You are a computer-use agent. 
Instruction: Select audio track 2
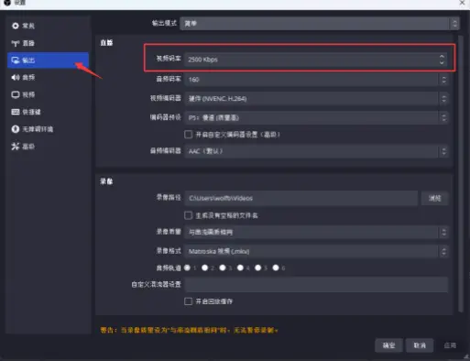pos(205,268)
